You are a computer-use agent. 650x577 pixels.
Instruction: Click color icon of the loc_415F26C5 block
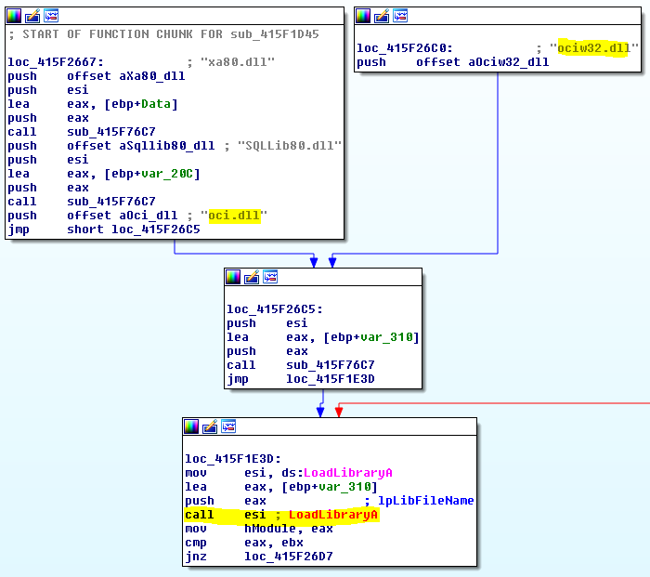point(232,277)
